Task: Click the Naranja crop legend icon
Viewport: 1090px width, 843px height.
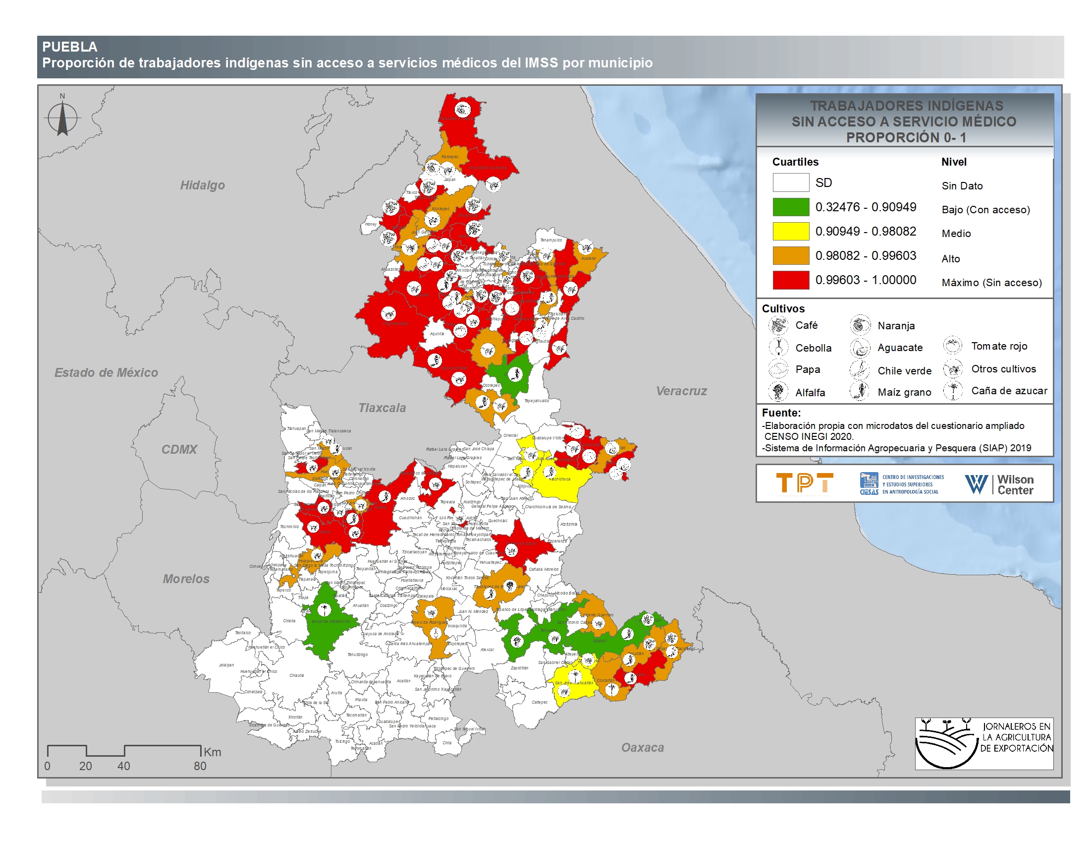Action: point(860,326)
